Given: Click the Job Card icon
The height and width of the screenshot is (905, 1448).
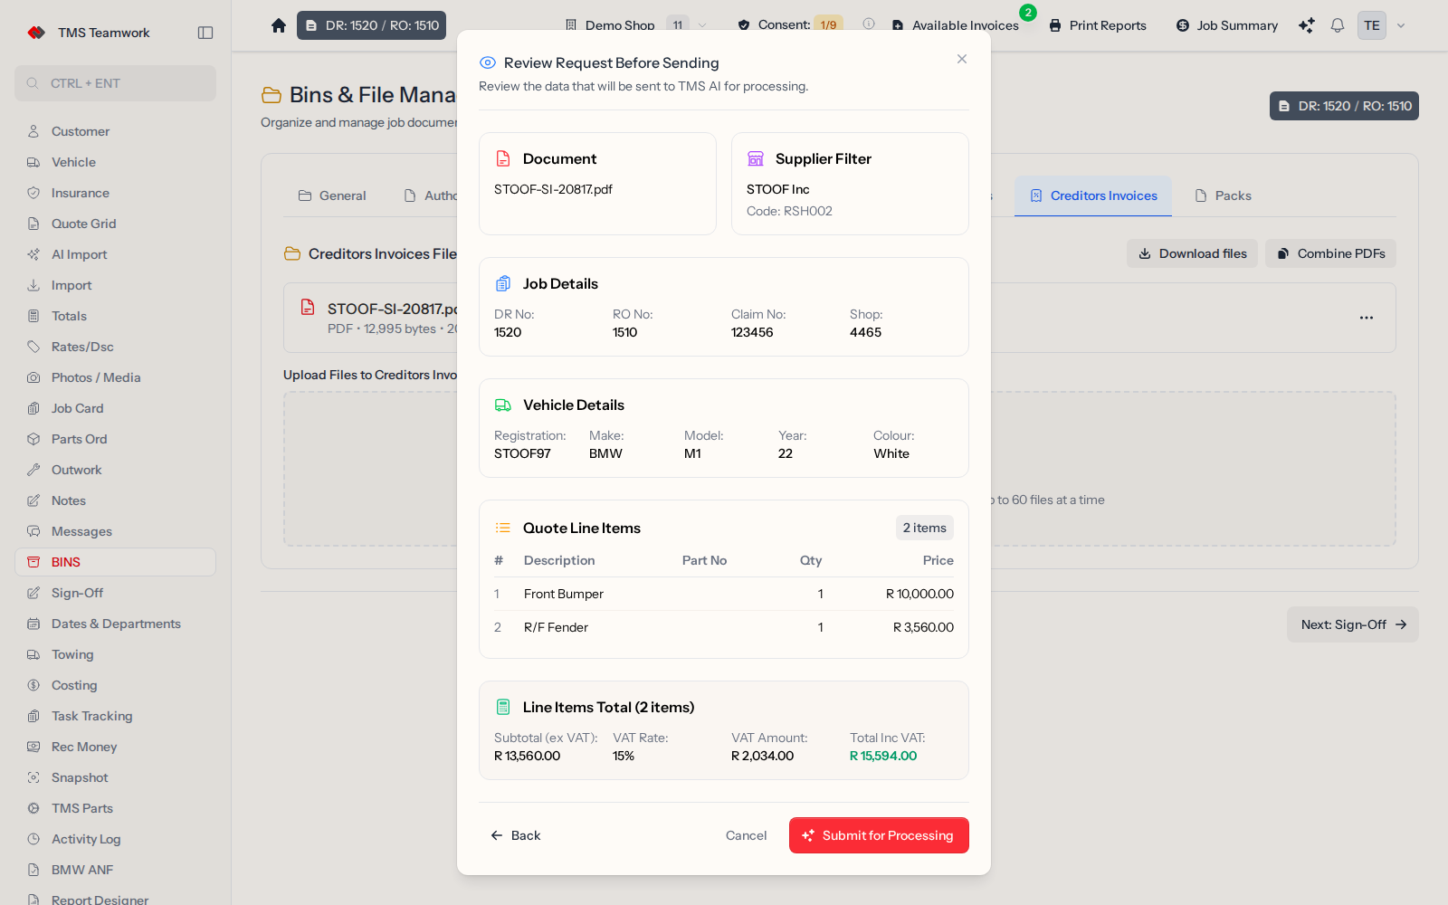Looking at the screenshot, I should pyautogui.click(x=33, y=408).
